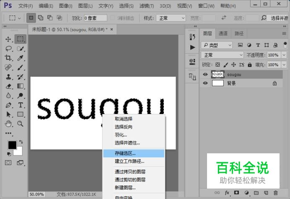The width and height of the screenshot is (290, 199).
Task: Select the Type tool
Action: [21, 105]
